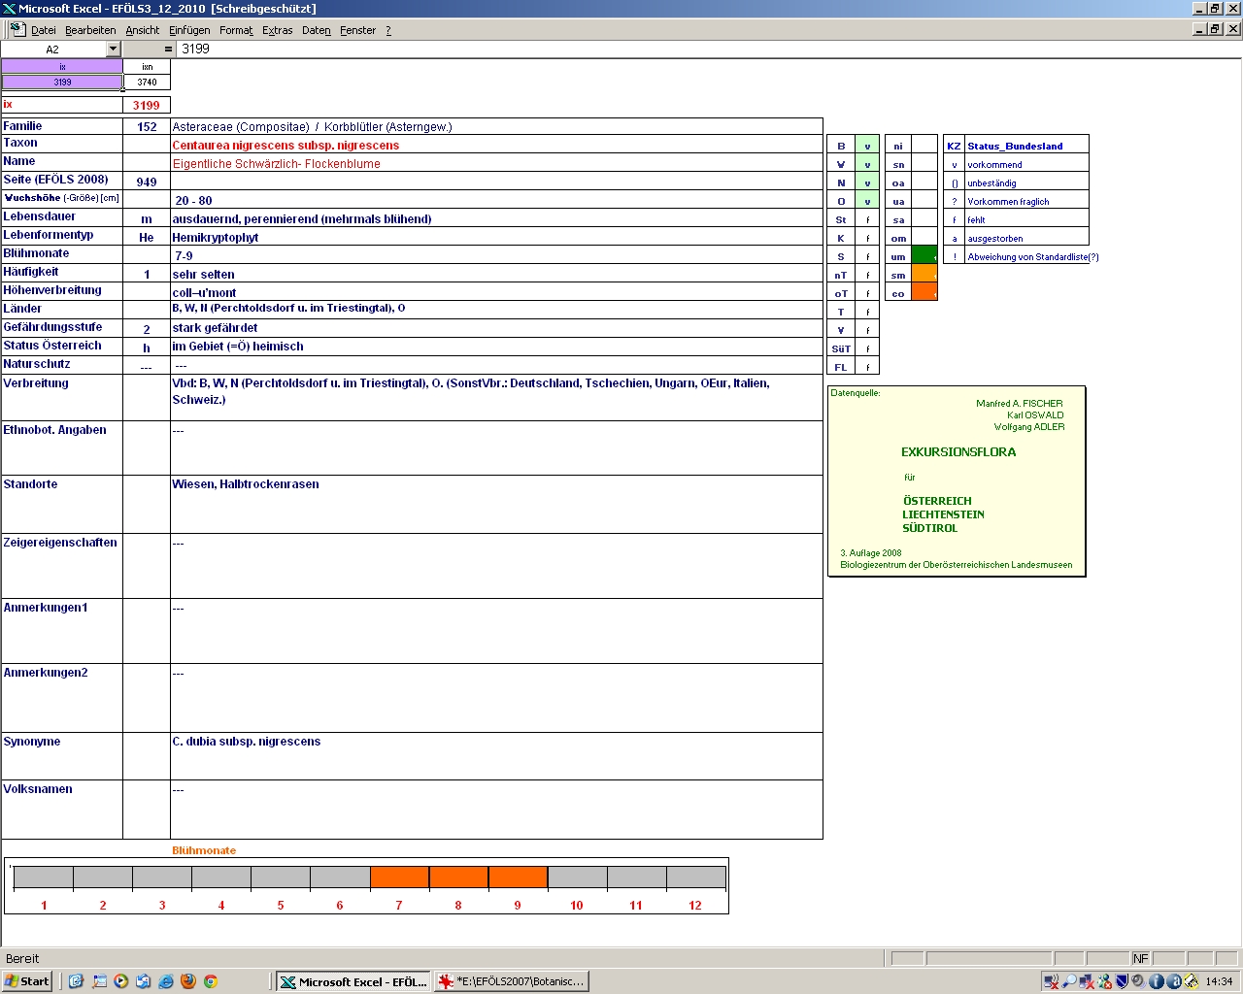This screenshot has width=1243, height=994.
Task: Click the wireless disconnected tray icon
Action: pyautogui.click(x=1052, y=981)
